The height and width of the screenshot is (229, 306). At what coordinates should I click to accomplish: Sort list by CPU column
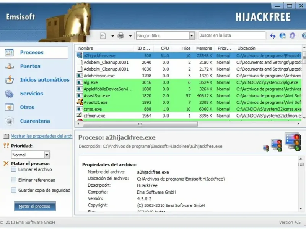[165, 48]
